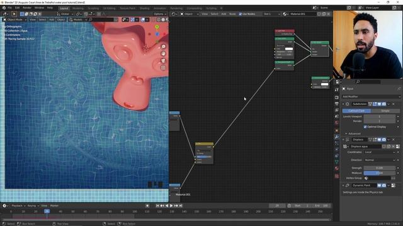Open the View Layer properties tab icon
The width and height of the screenshot is (403, 226).
[x=337, y=110]
